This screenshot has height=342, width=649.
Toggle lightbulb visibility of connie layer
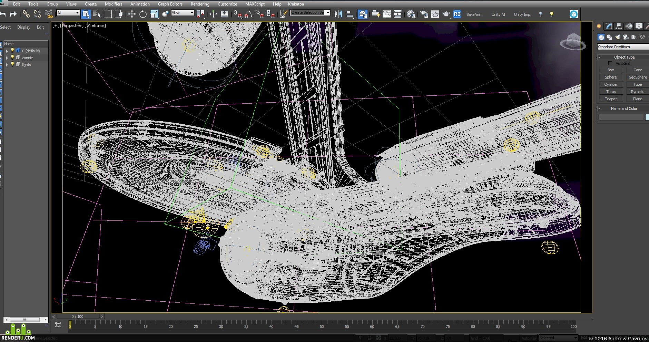[12, 58]
